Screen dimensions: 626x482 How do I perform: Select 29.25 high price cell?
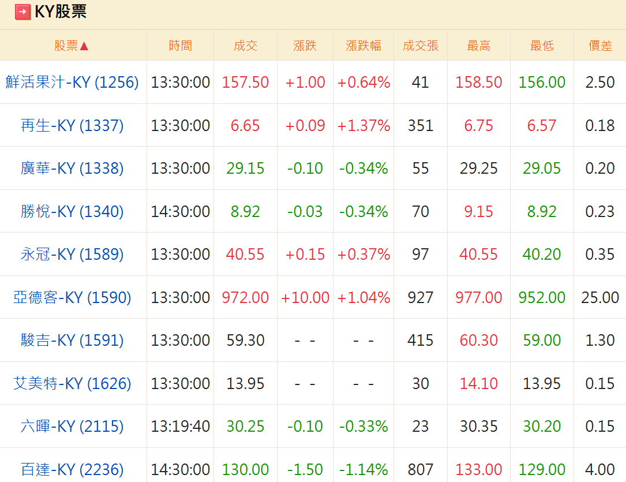[x=479, y=168]
